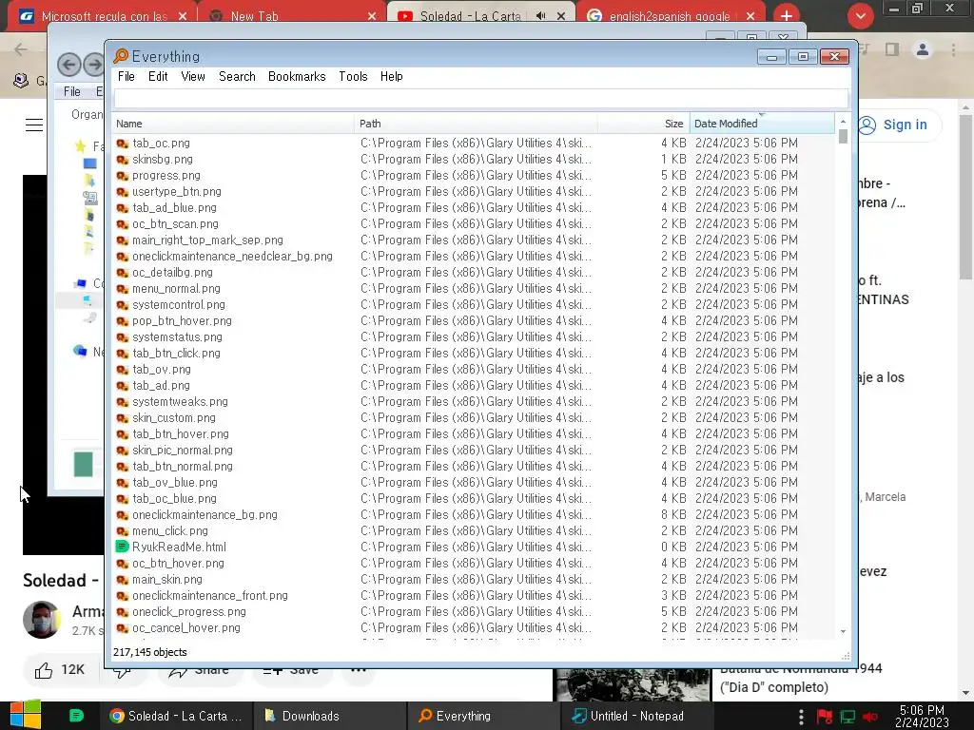Select skin_custom.png file name
The height and width of the screenshot is (730, 974).
(x=174, y=418)
